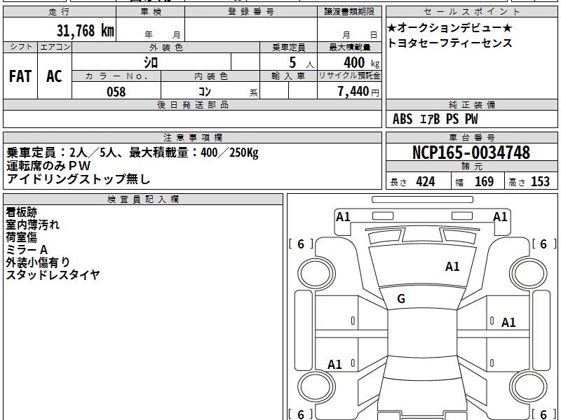Click the 内装色 header

pyautogui.click(x=210, y=76)
